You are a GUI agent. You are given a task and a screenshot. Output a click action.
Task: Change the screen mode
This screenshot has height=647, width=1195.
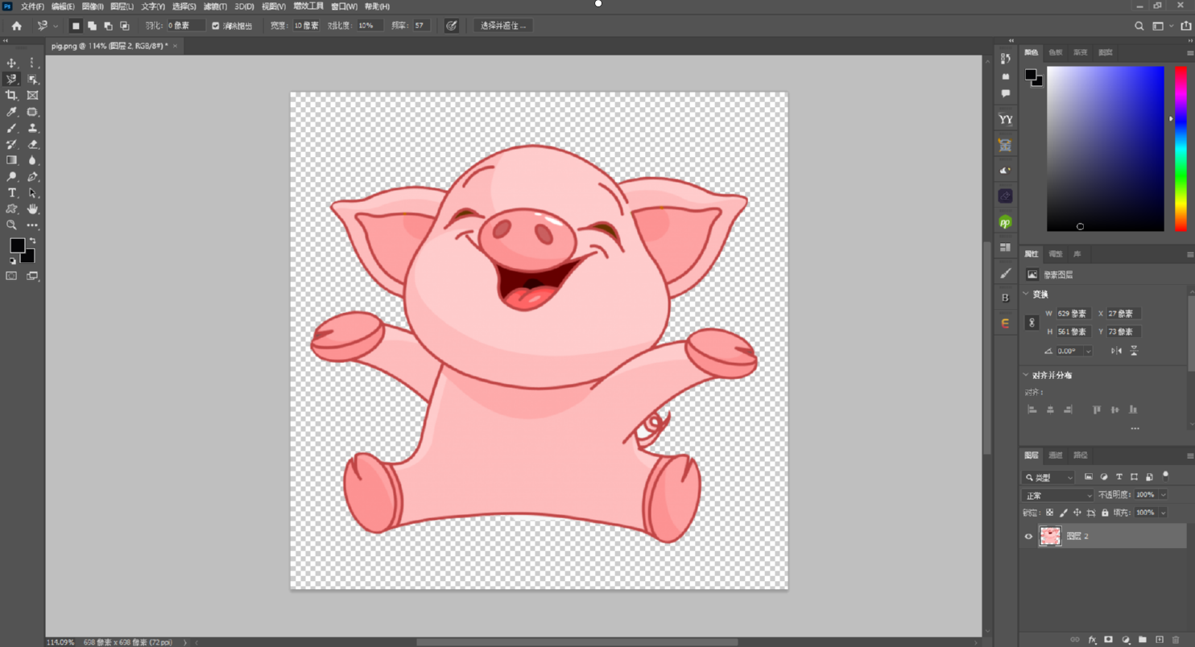tap(32, 276)
